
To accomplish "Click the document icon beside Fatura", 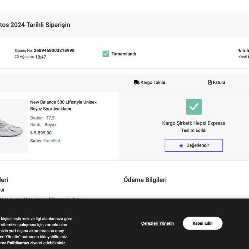I will [210, 82].
